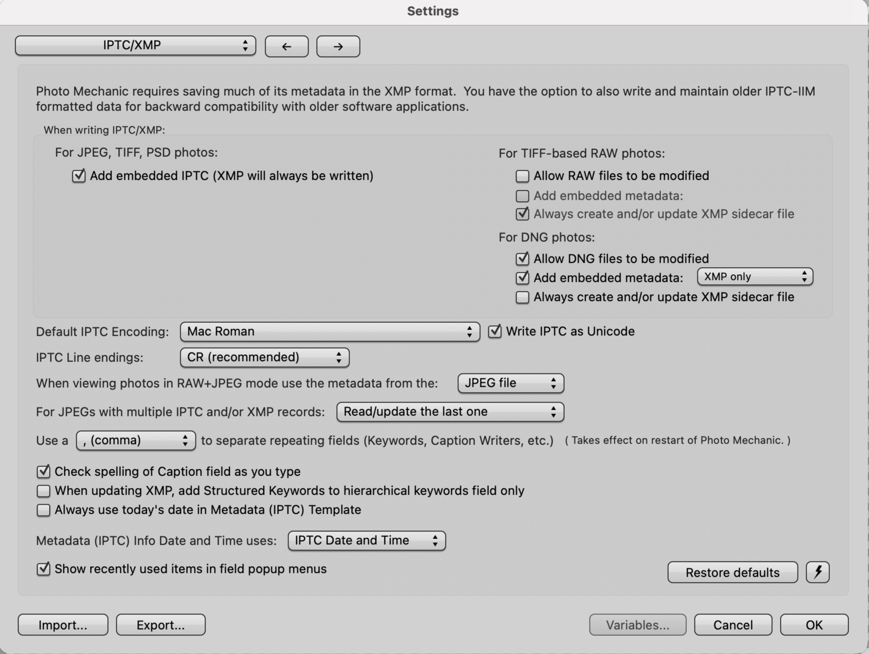Enable Structured Keywords to hierarchical field only
869x654 pixels.
click(x=43, y=491)
